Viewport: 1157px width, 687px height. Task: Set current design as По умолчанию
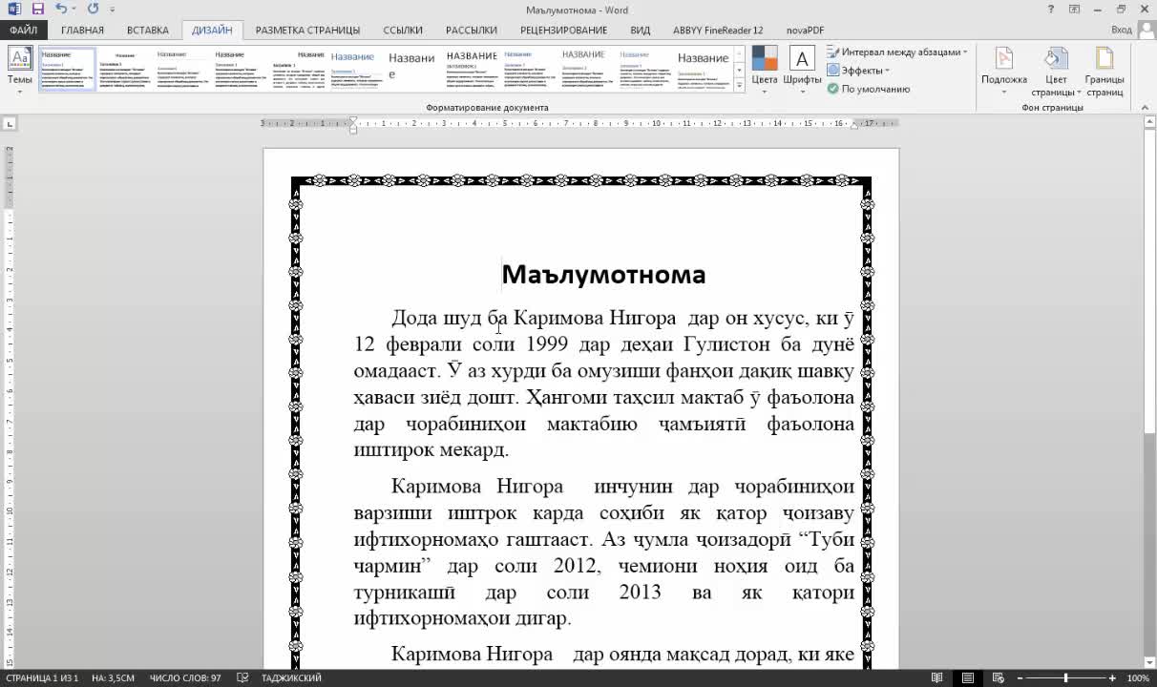click(869, 89)
